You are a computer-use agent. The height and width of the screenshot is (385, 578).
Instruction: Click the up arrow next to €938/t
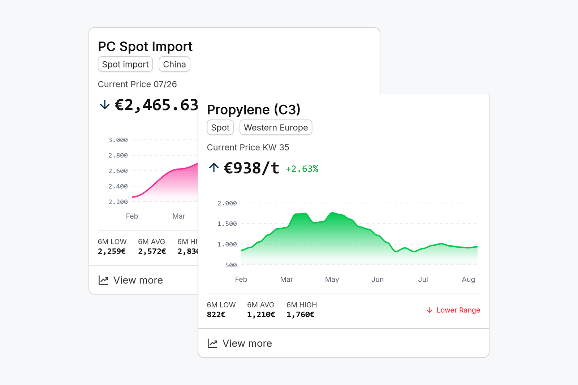(x=214, y=168)
